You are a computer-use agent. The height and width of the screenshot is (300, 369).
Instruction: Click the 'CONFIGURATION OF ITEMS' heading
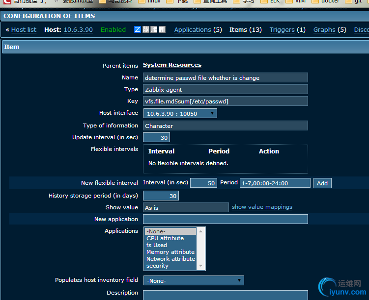[49, 16]
